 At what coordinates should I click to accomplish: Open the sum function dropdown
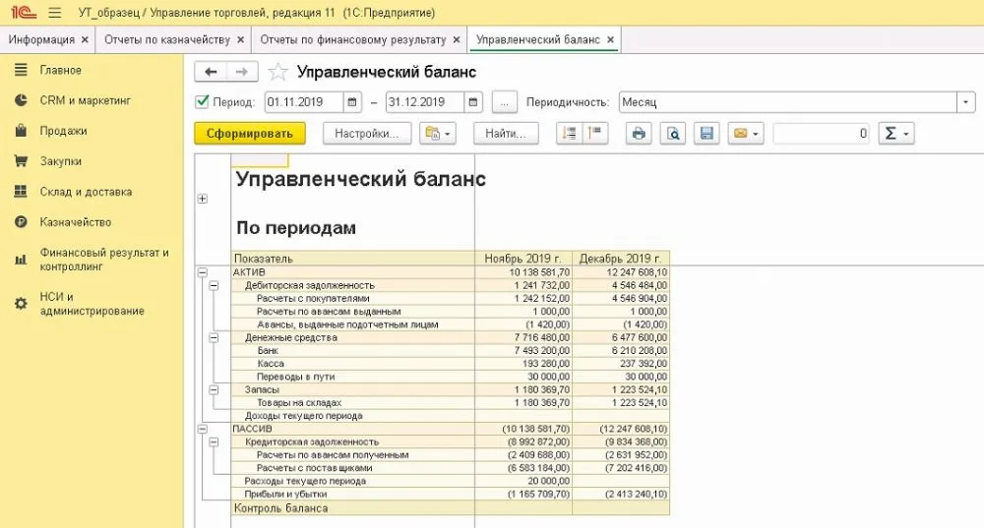click(x=896, y=134)
